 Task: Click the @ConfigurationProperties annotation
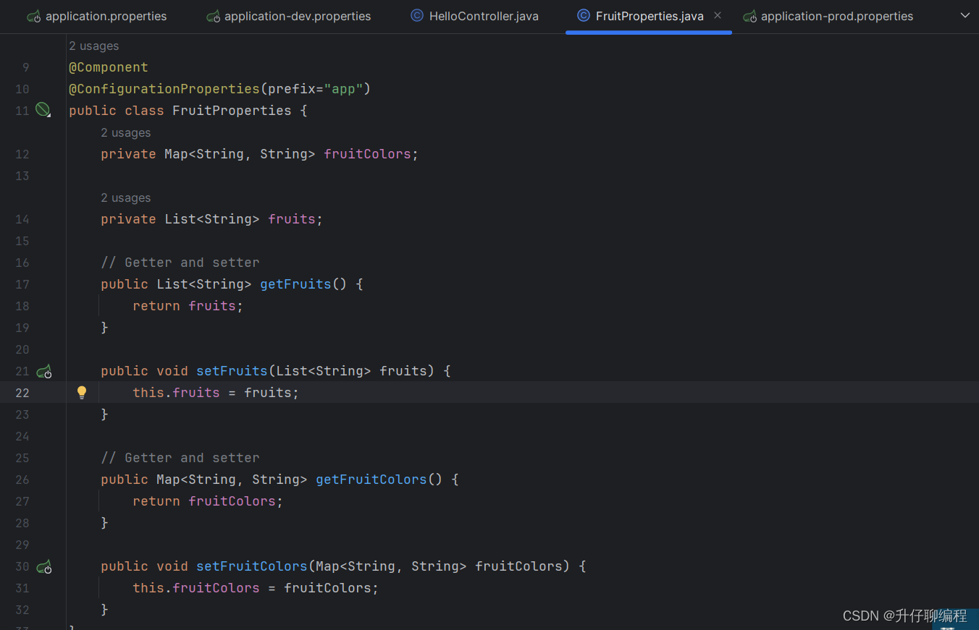pyautogui.click(x=164, y=89)
